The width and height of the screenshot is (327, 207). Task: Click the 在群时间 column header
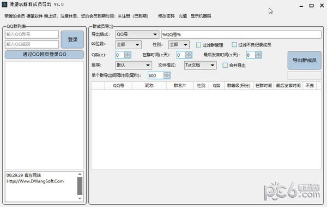[x=263, y=86]
